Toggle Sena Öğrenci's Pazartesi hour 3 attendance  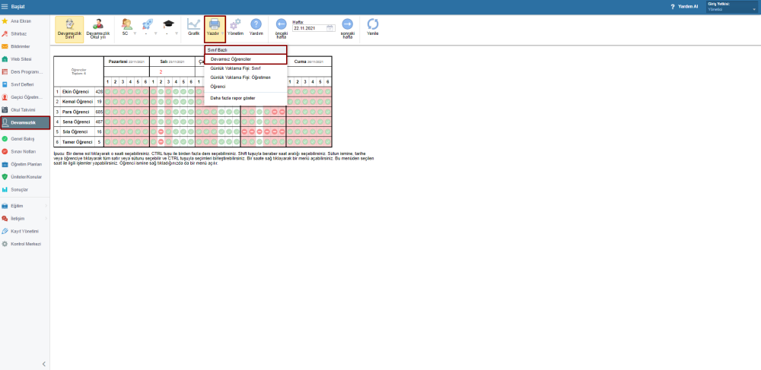123,122
